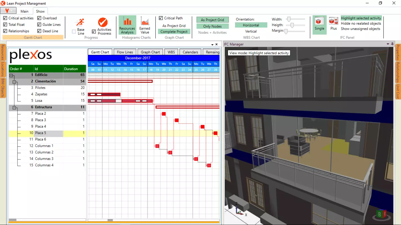Open the wrench application menu button
Viewport: 401px width, 225px height.
click(8, 11)
